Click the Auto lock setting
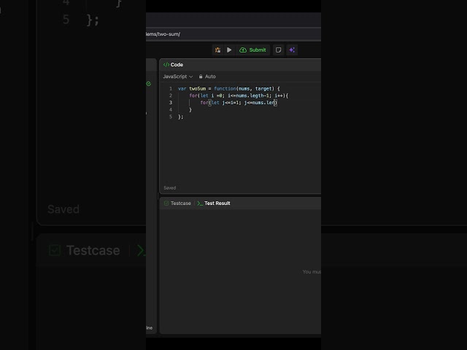The image size is (467, 350). click(207, 77)
